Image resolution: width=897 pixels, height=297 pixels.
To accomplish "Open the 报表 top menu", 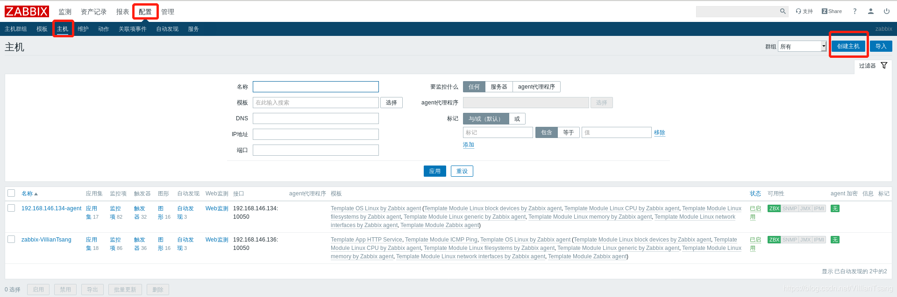I will pos(122,12).
